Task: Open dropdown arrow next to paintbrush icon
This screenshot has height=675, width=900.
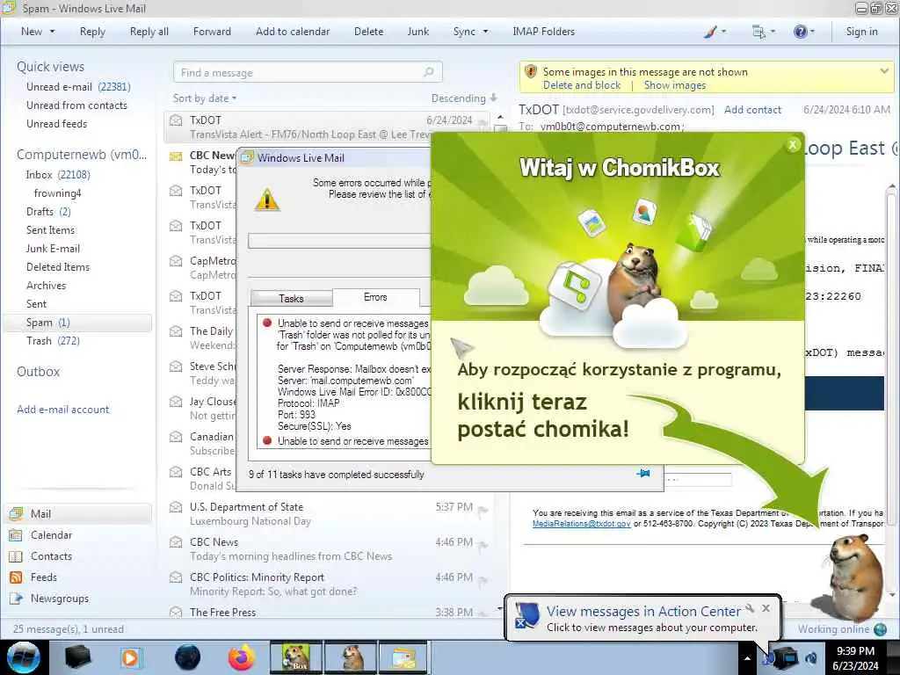Action: [723, 32]
